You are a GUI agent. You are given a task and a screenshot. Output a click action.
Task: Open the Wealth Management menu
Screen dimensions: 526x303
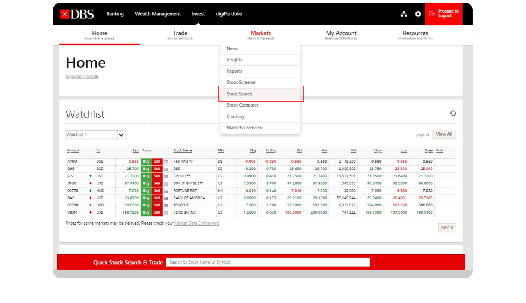click(158, 14)
